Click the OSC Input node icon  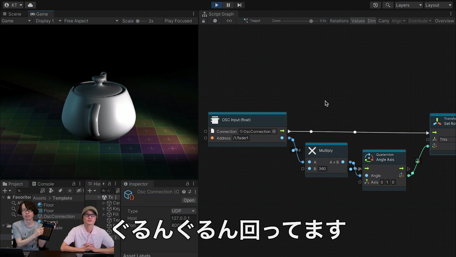pos(215,120)
